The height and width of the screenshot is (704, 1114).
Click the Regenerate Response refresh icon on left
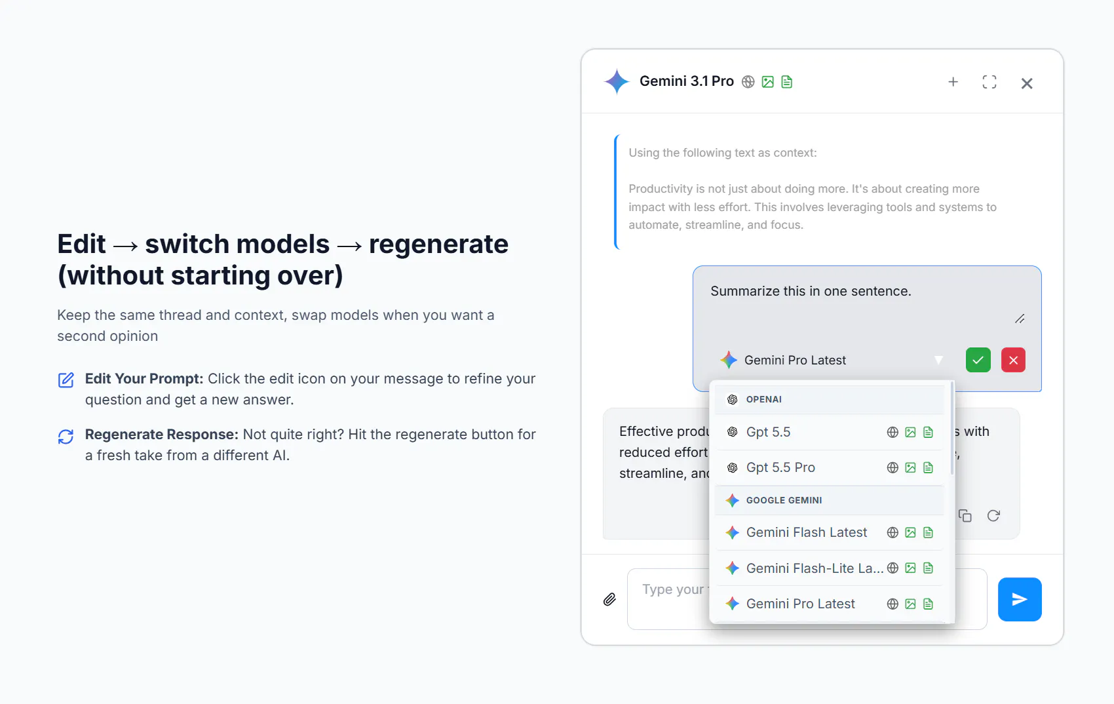point(66,437)
